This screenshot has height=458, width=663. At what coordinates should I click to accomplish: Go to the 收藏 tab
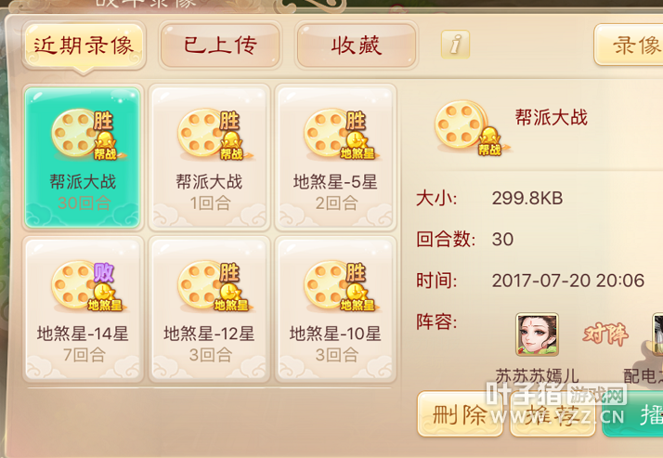click(357, 46)
